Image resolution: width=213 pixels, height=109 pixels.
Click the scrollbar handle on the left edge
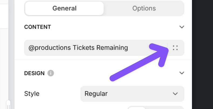(9, 105)
